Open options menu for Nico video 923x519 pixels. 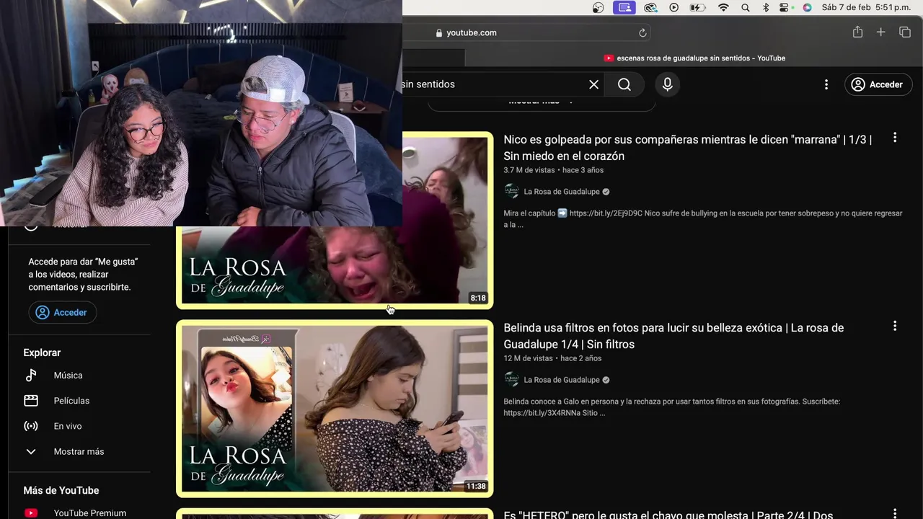(x=895, y=138)
